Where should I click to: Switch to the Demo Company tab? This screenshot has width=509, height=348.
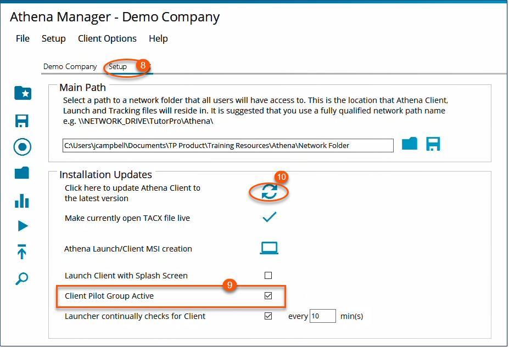click(70, 66)
